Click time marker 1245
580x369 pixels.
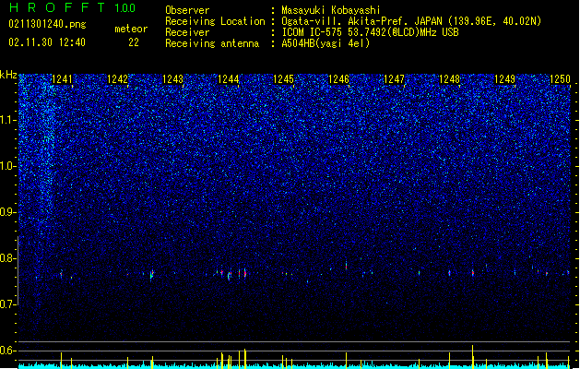click(283, 79)
